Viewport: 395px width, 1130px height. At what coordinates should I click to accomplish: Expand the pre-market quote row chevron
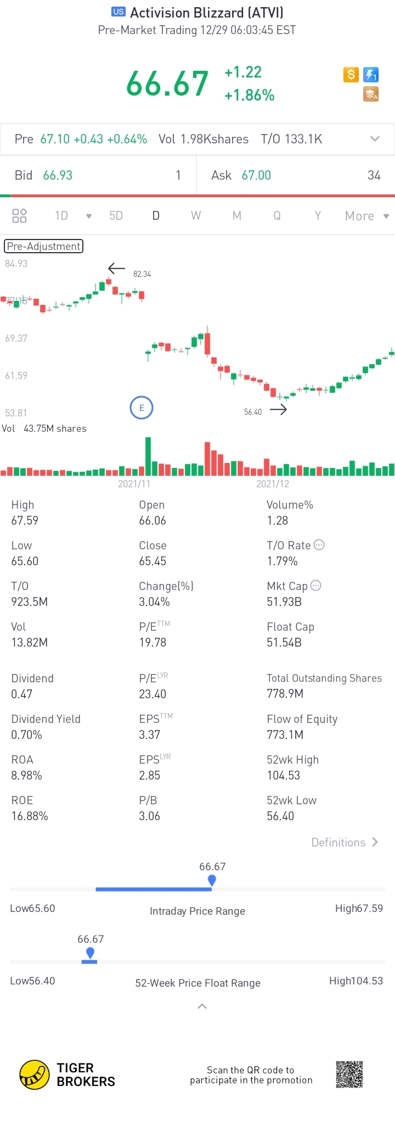[x=375, y=139]
